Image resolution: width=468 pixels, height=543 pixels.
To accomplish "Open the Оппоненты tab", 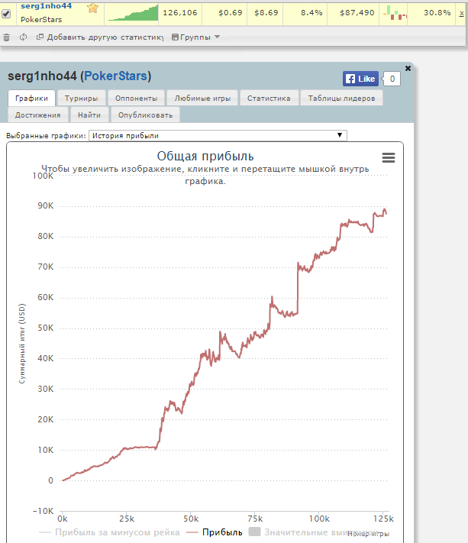I will (137, 99).
